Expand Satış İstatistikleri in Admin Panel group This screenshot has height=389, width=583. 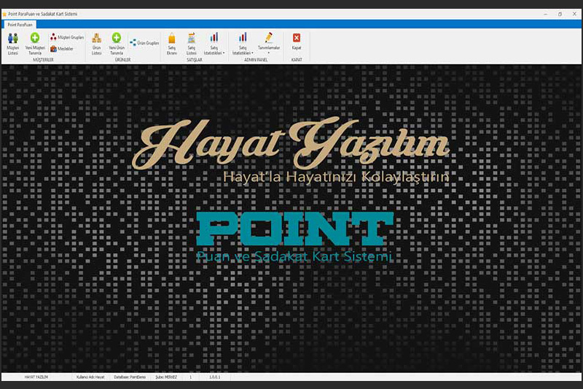[243, 44]
